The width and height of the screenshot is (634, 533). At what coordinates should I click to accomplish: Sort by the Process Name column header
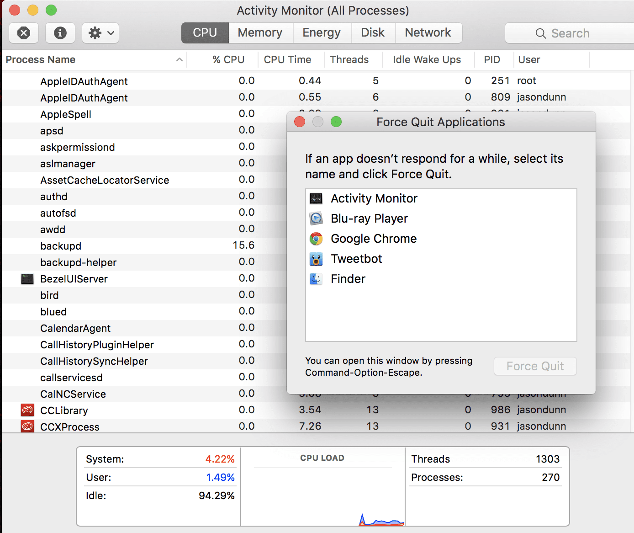[94, 60]
